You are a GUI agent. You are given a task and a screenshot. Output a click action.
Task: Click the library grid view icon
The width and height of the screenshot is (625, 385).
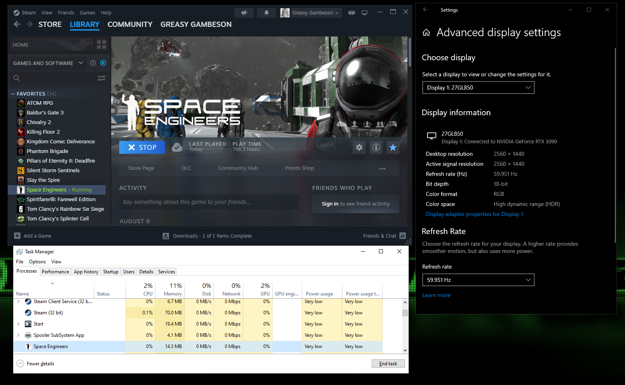(102, 45)
